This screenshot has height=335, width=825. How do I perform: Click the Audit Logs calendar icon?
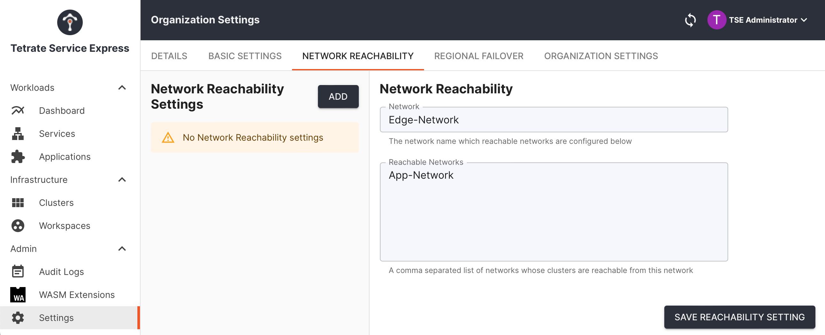click(18, 272)
